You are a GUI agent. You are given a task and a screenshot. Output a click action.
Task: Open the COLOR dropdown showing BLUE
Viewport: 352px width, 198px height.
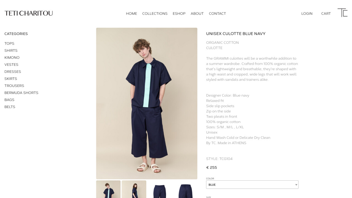tap(252, 185)
